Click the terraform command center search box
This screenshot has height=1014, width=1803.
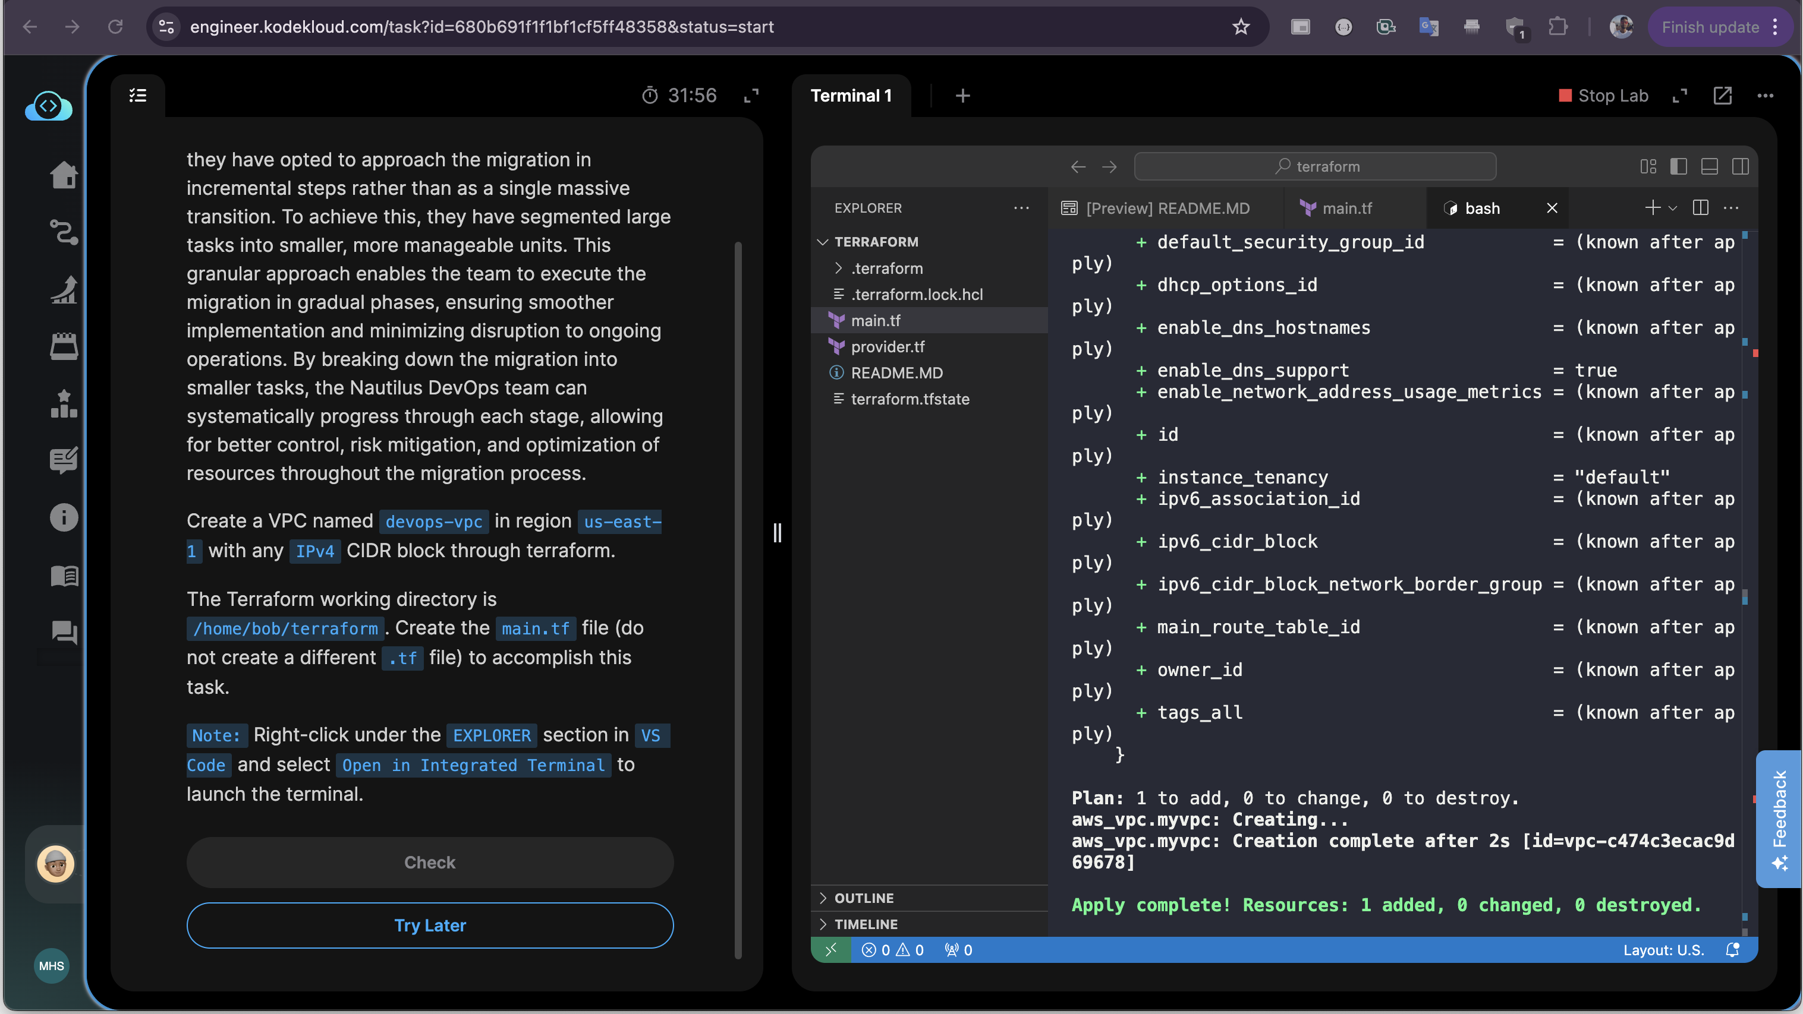point(1315,166)
